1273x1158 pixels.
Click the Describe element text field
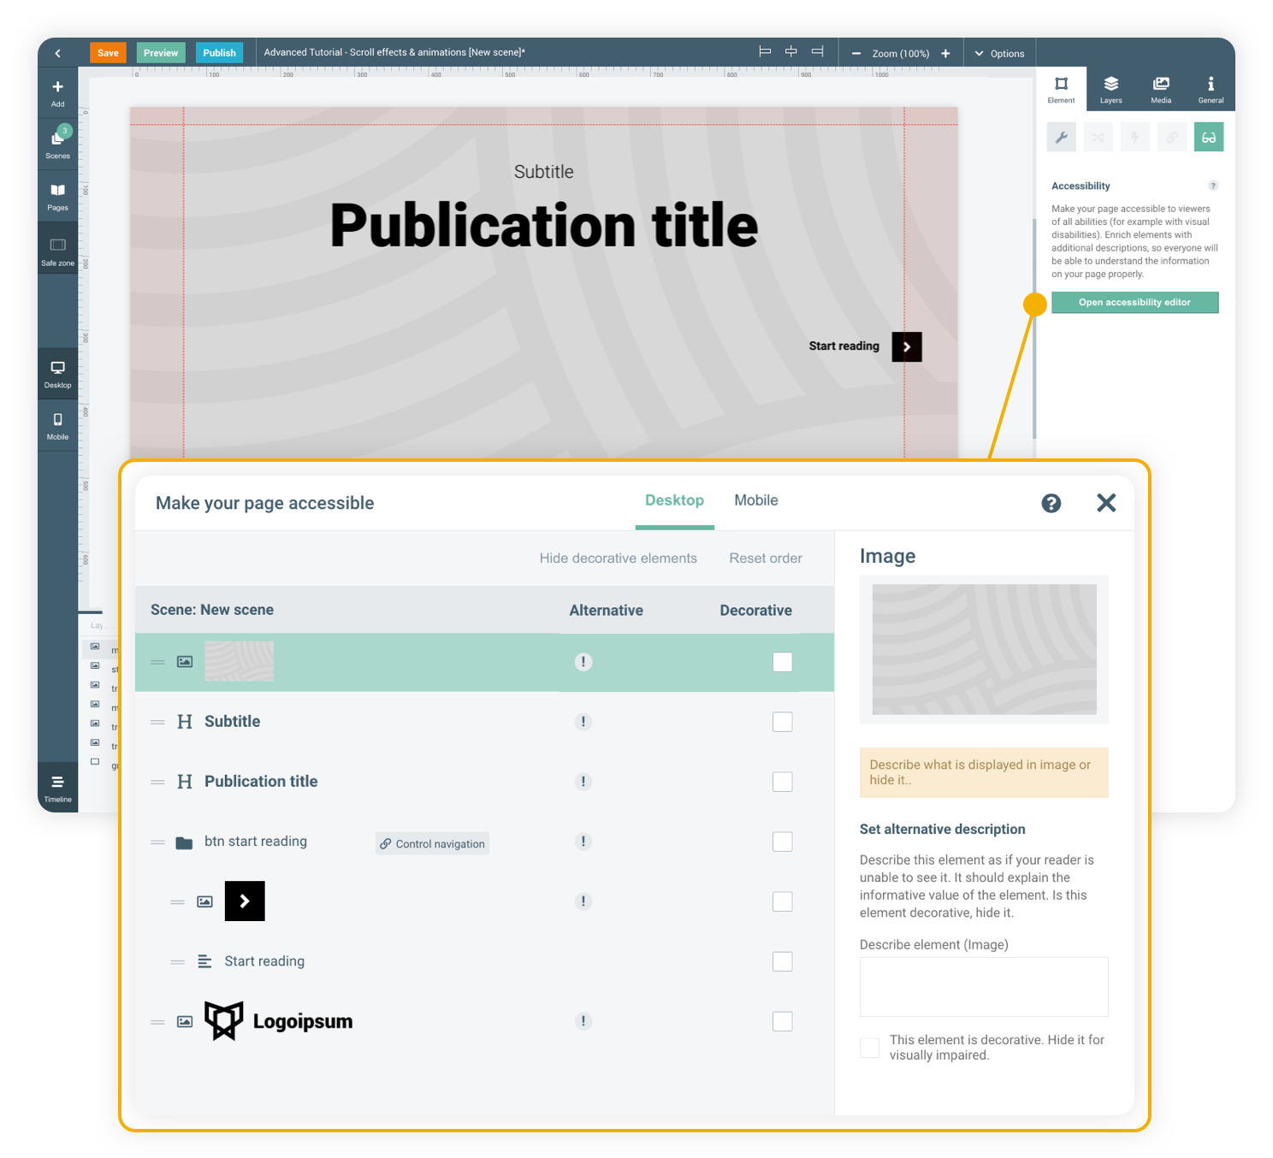tap(983, 987)
